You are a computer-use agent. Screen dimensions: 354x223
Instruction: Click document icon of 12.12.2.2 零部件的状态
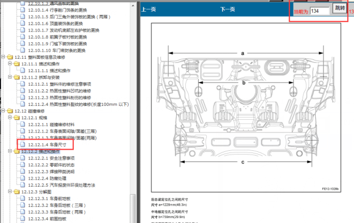pos(22,165)
